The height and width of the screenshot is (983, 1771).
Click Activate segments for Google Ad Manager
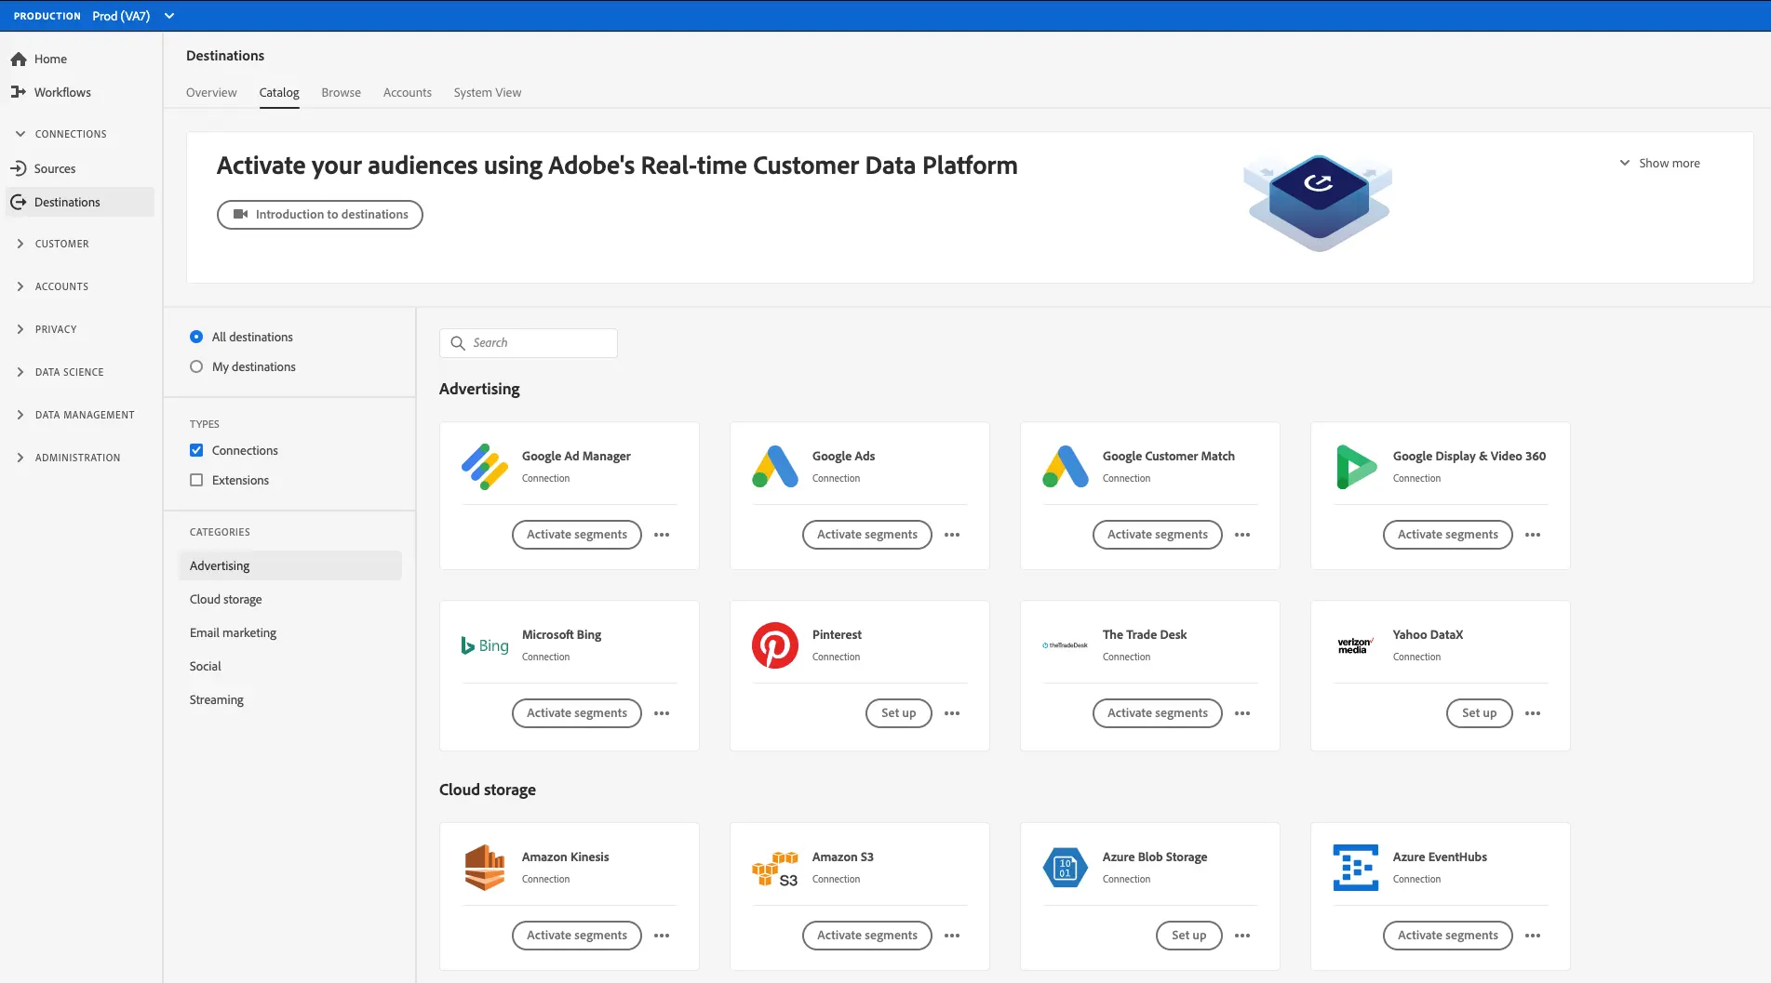(x=577, y=535)
